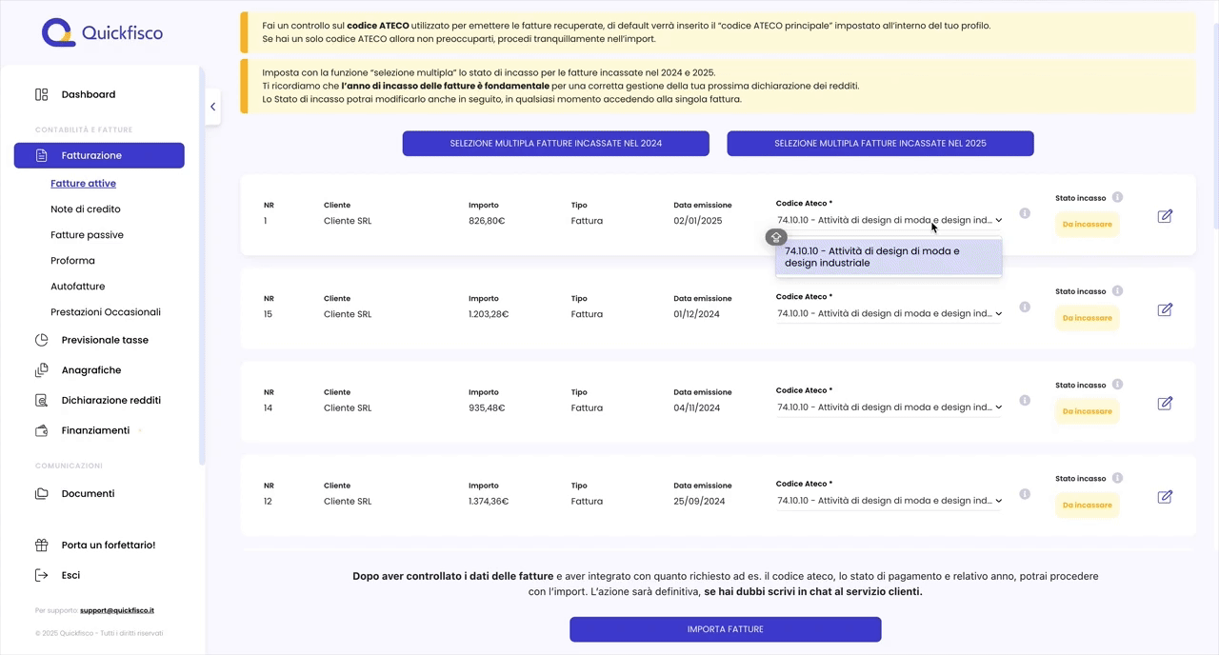Click the Esci logout icon
Screen dimensions: 1219x655
coord(41,575)
